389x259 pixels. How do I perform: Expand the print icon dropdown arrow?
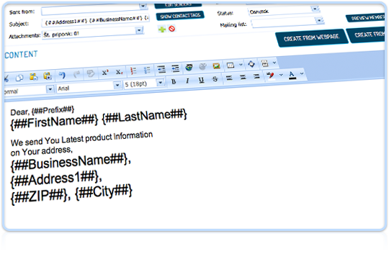[274, 63]
